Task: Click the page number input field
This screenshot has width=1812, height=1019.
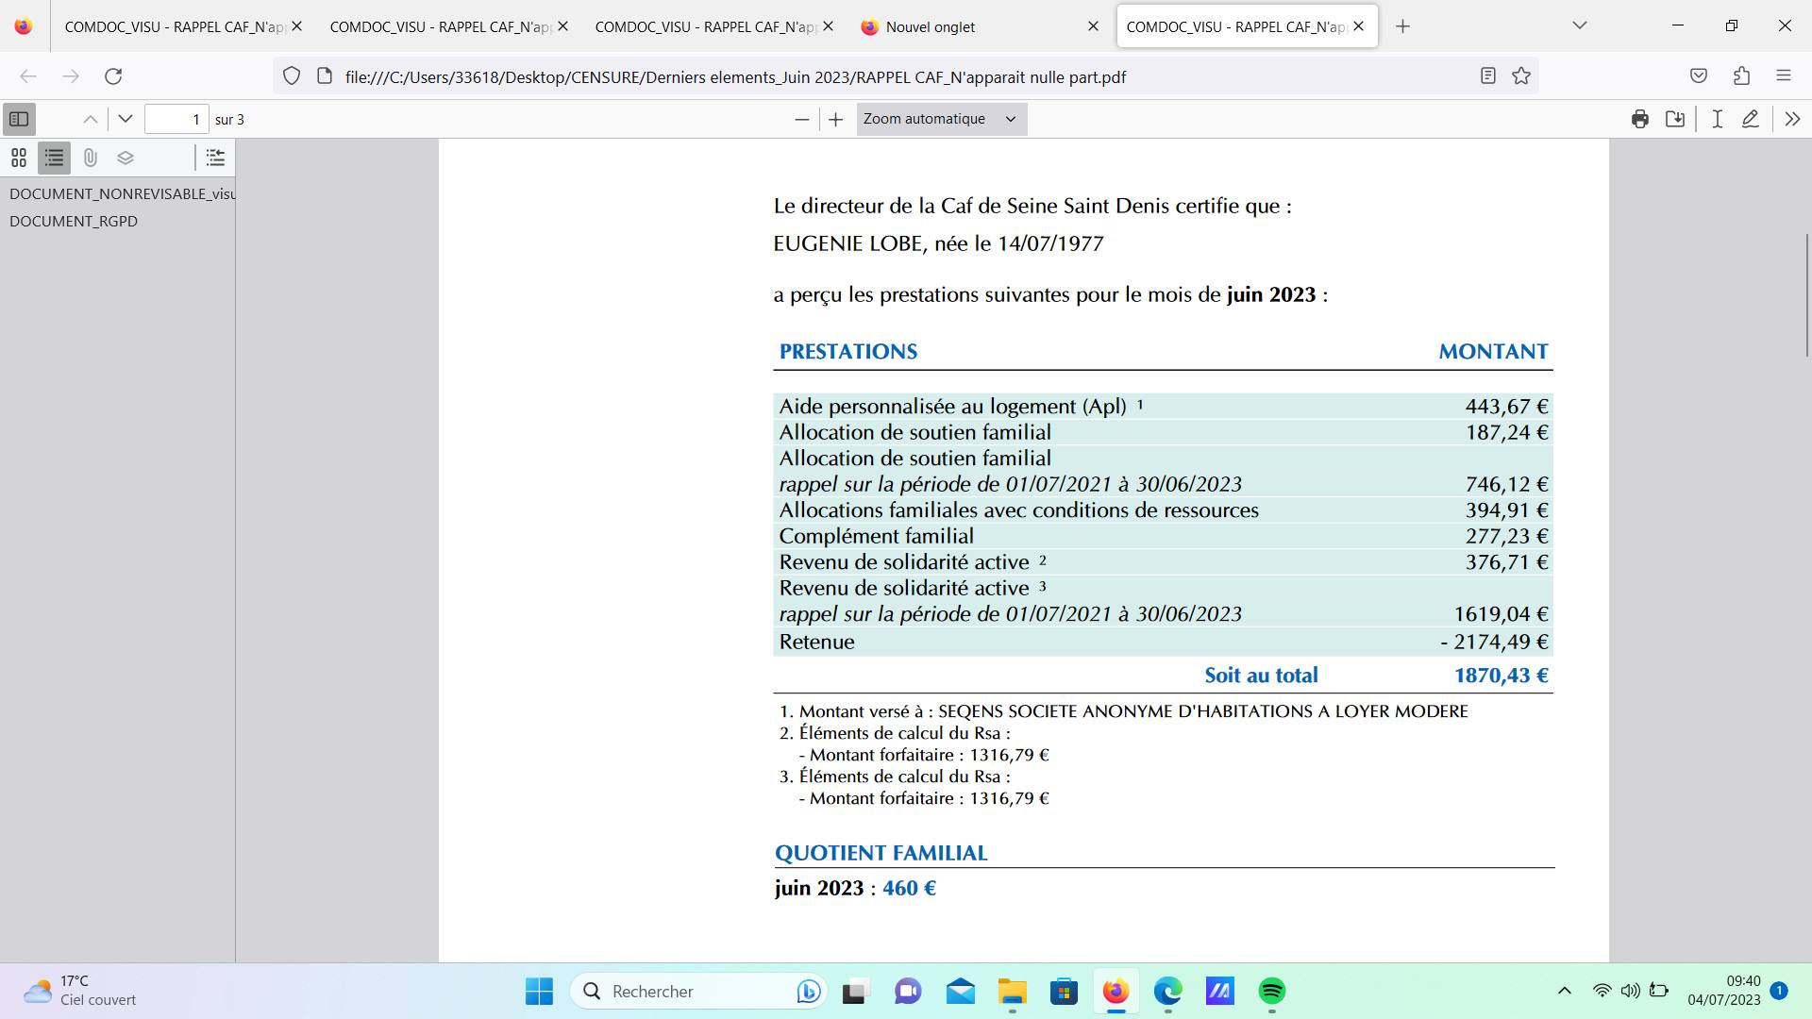Action: (176, 119)
